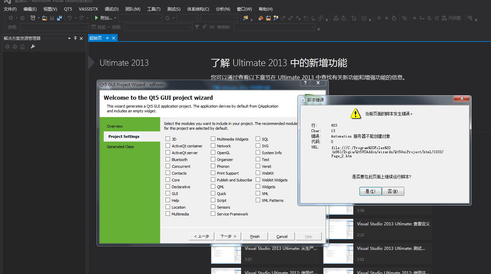Click the Find in Files icon left of the tomato icon
This screenshot has height=274, width=491.
pos(245,18)
